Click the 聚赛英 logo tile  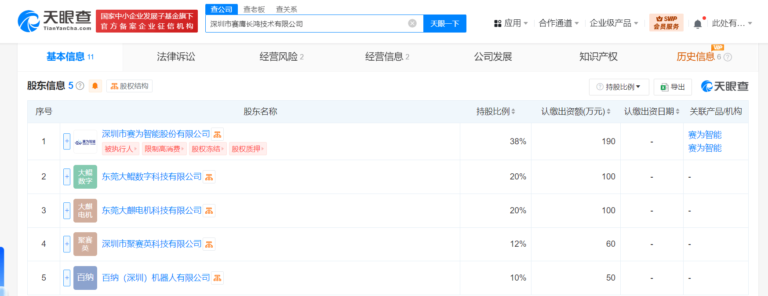[x=85, y=244]
